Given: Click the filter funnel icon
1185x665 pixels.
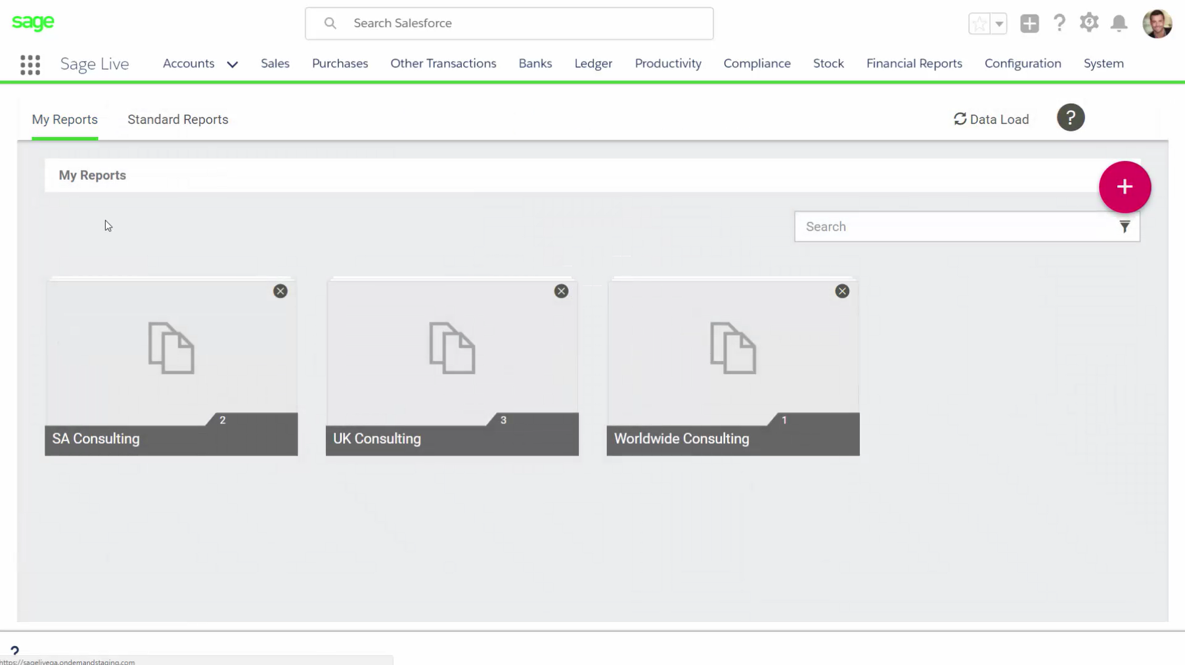Looking at the screenshot, I should (x=1125, y=226).
